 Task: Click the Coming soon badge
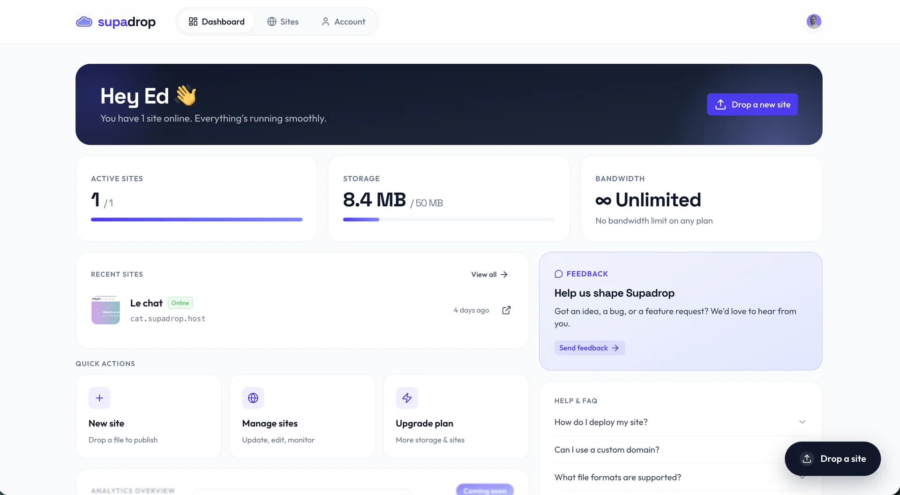(485, 490)
